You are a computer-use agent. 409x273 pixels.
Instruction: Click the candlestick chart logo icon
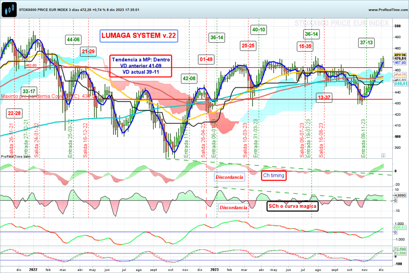(9, 10)
